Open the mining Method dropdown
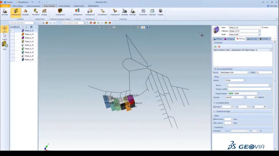Screen dimensions: 279x156 (x=244, y=80)
